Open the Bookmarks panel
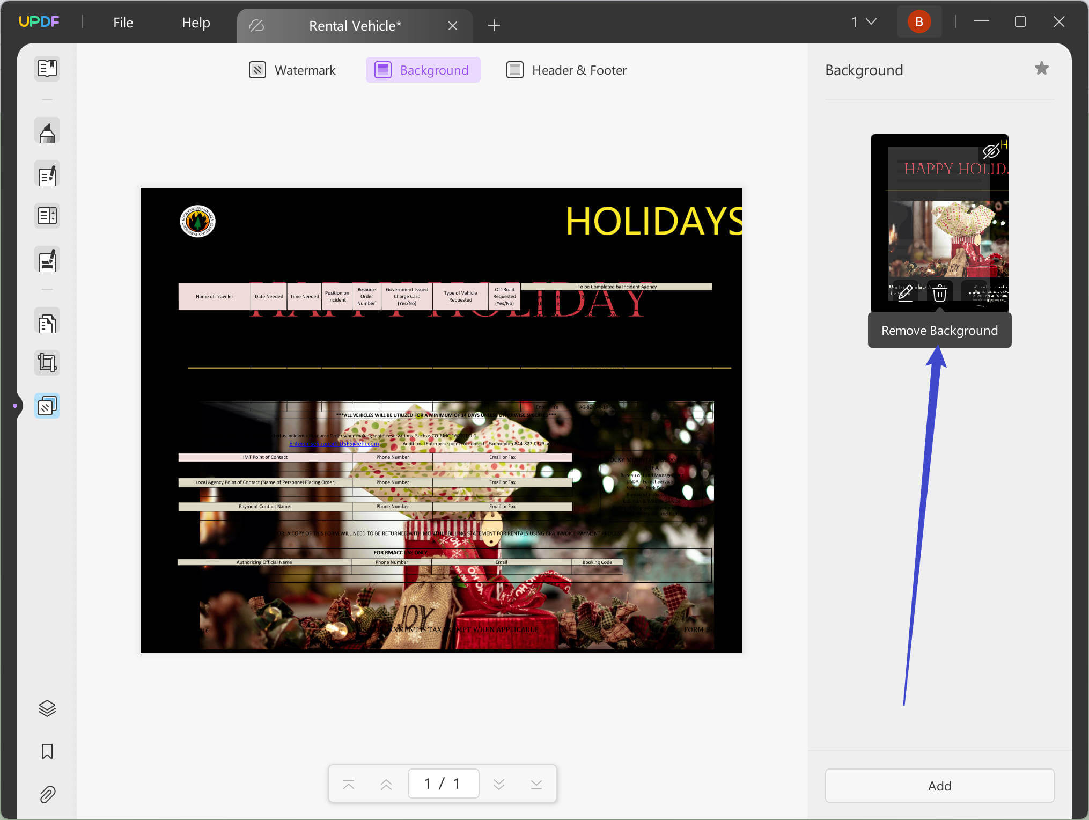1089x820 pixels. click(x=47, y=751)
